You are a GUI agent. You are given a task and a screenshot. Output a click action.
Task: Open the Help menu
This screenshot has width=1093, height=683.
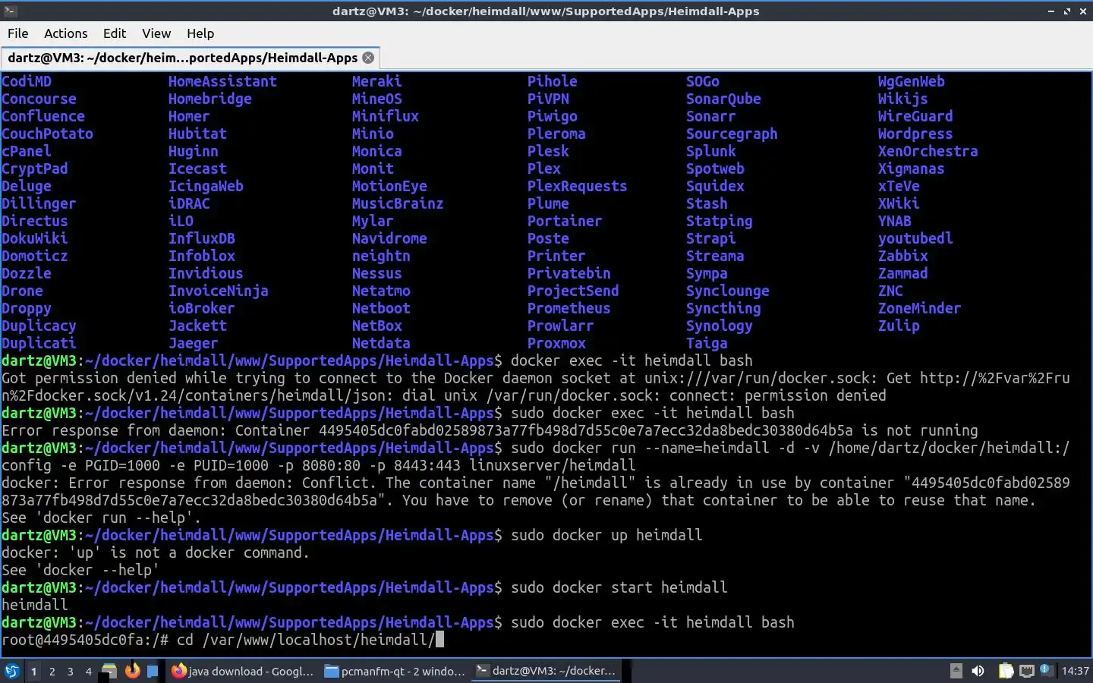tap(200, 33)
